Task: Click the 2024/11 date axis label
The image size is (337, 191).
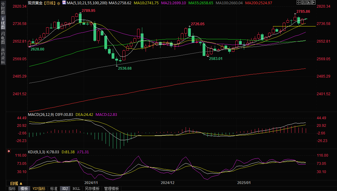Action: 91,182
